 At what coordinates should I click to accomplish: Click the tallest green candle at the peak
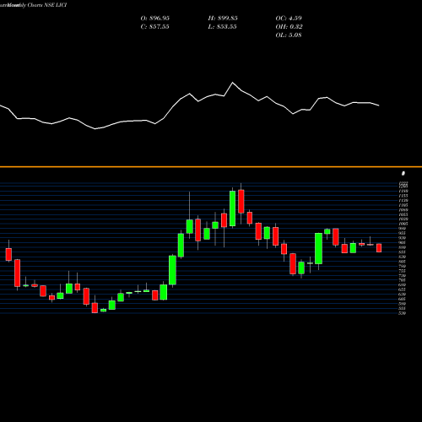click(x=232, y=208)
